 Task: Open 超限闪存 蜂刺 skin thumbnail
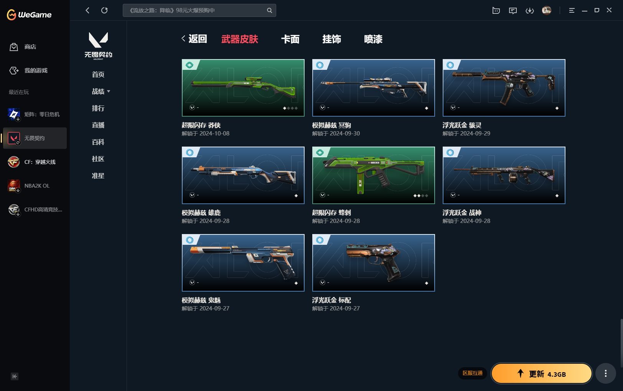[374, 175]
